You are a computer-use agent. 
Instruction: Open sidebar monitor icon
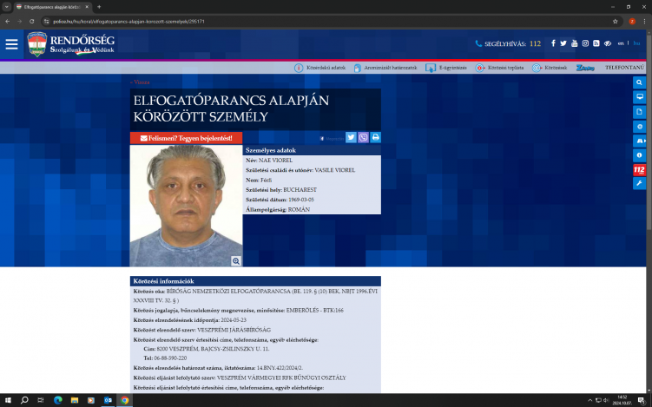[639, 97]
